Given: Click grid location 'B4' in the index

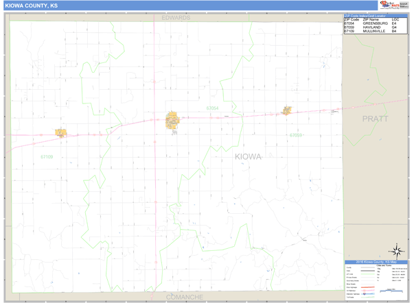Looking at the screenshot, I should 394,32.
